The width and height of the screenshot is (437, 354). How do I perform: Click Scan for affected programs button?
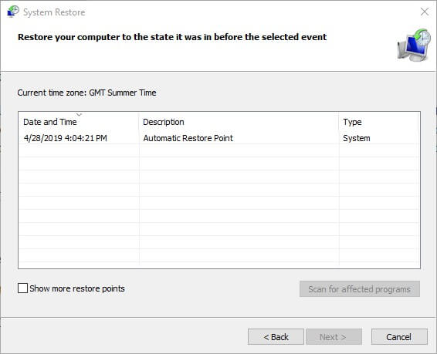(x=360, y=289)
